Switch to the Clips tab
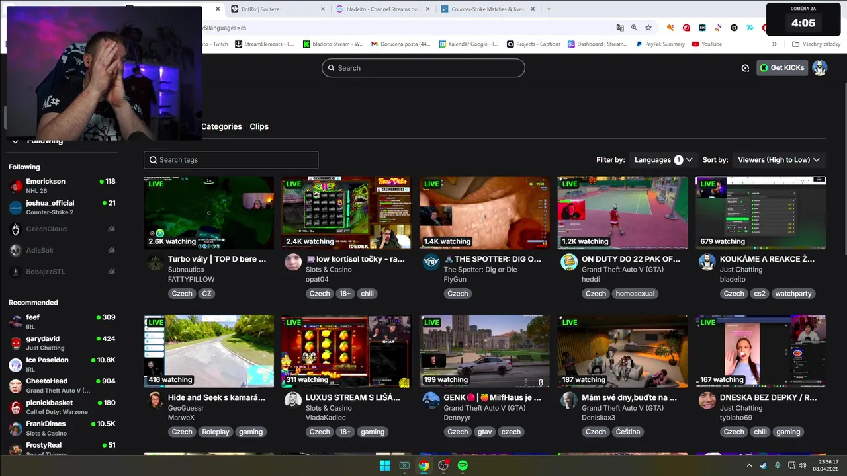Viewport: 847px width, 476px height. click(259, 126)
